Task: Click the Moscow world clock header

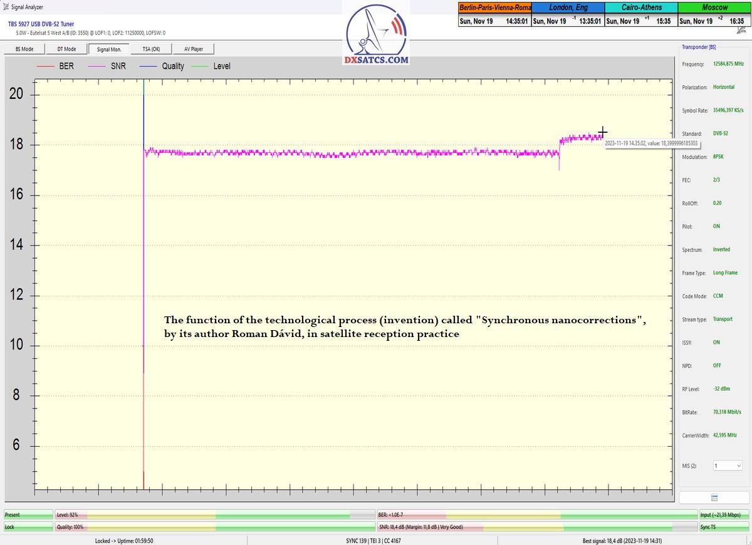Action: [x=714, y=8]
